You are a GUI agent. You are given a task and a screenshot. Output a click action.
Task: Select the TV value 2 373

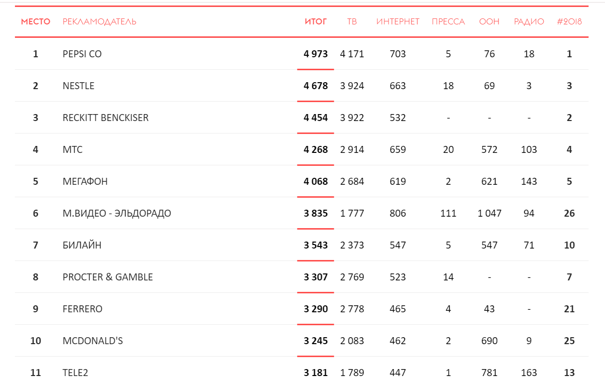(x=352, y=245)
